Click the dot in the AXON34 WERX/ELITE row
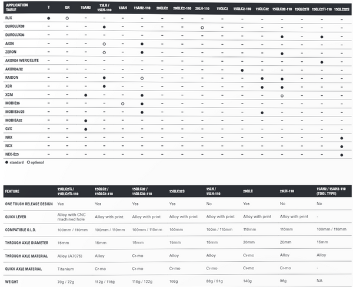This screenshot has height=287, width=353. (322, 62)
